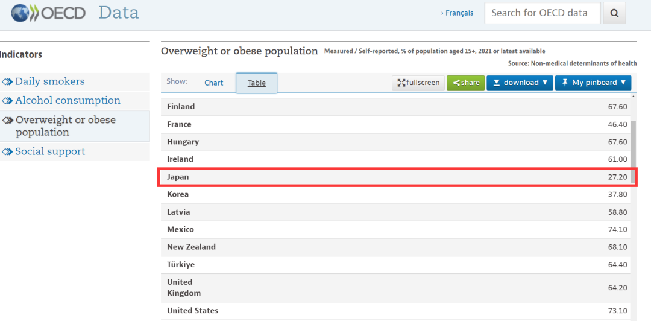
Task: Select the Table tab
Action: 256,83
